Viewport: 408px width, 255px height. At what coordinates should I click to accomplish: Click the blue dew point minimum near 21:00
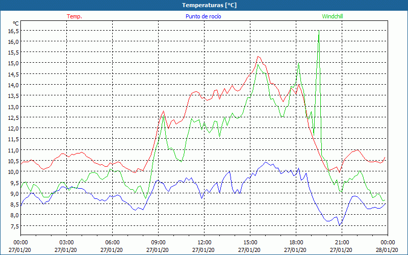pos(339,225)
